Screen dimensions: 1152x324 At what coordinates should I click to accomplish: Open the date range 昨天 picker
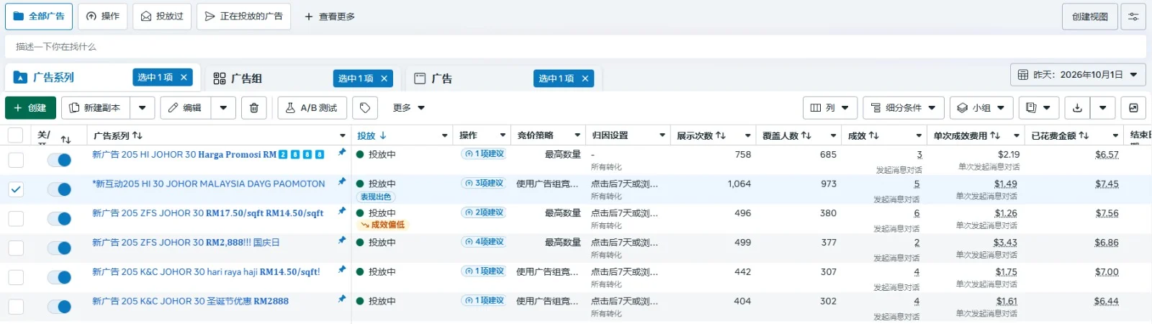(x=1078, y=74)
